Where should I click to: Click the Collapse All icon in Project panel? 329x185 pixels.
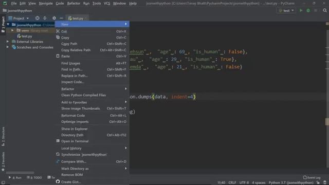(45, 18)
